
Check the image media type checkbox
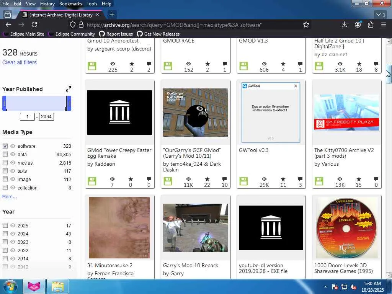click(5, 179)
